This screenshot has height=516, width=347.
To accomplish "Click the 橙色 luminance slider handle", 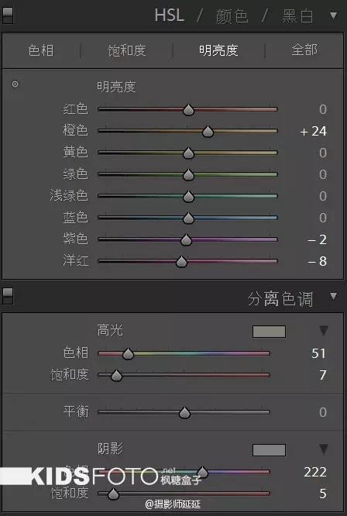I will (x=208, y=131).
